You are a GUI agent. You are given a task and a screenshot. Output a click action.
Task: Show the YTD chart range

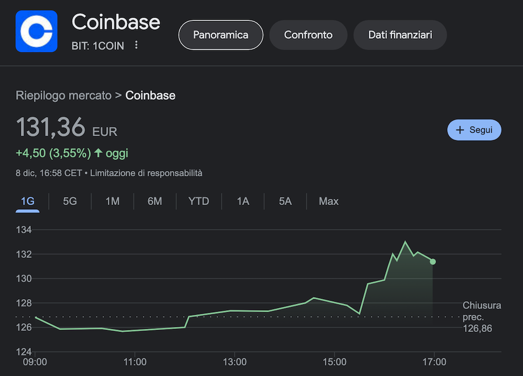(x=199, y=201)
